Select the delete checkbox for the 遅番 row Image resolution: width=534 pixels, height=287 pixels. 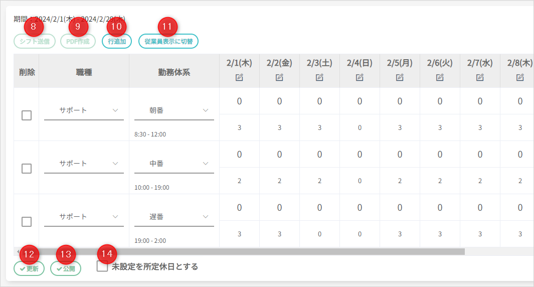click(x=27, y=222)
